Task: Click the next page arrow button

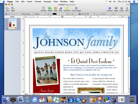Action: tap(53, 94)
